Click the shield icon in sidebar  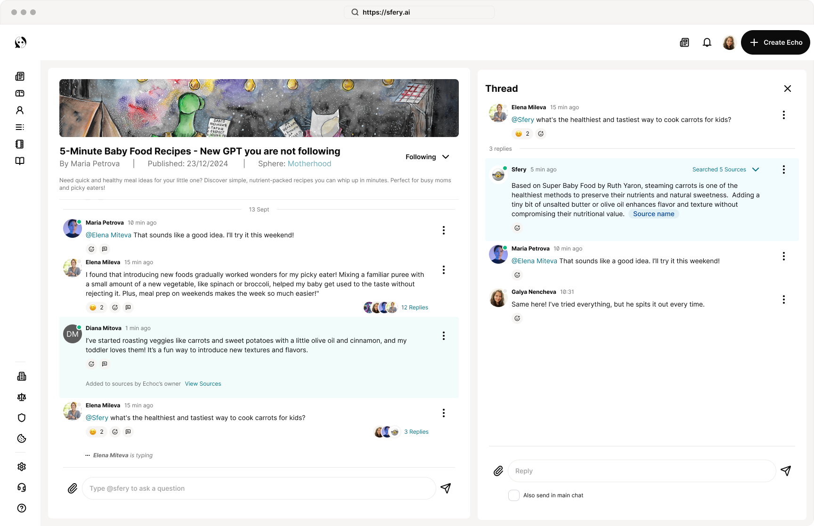(x=22, y=418)
